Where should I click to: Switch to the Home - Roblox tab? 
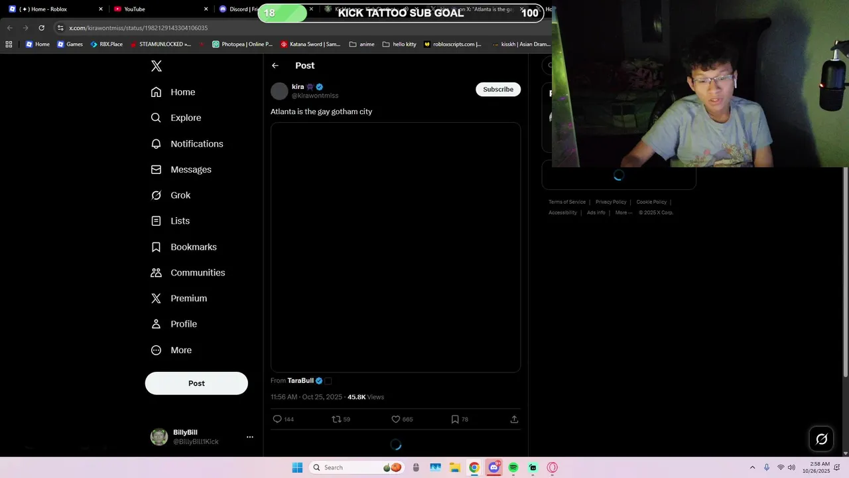[56, 9]
